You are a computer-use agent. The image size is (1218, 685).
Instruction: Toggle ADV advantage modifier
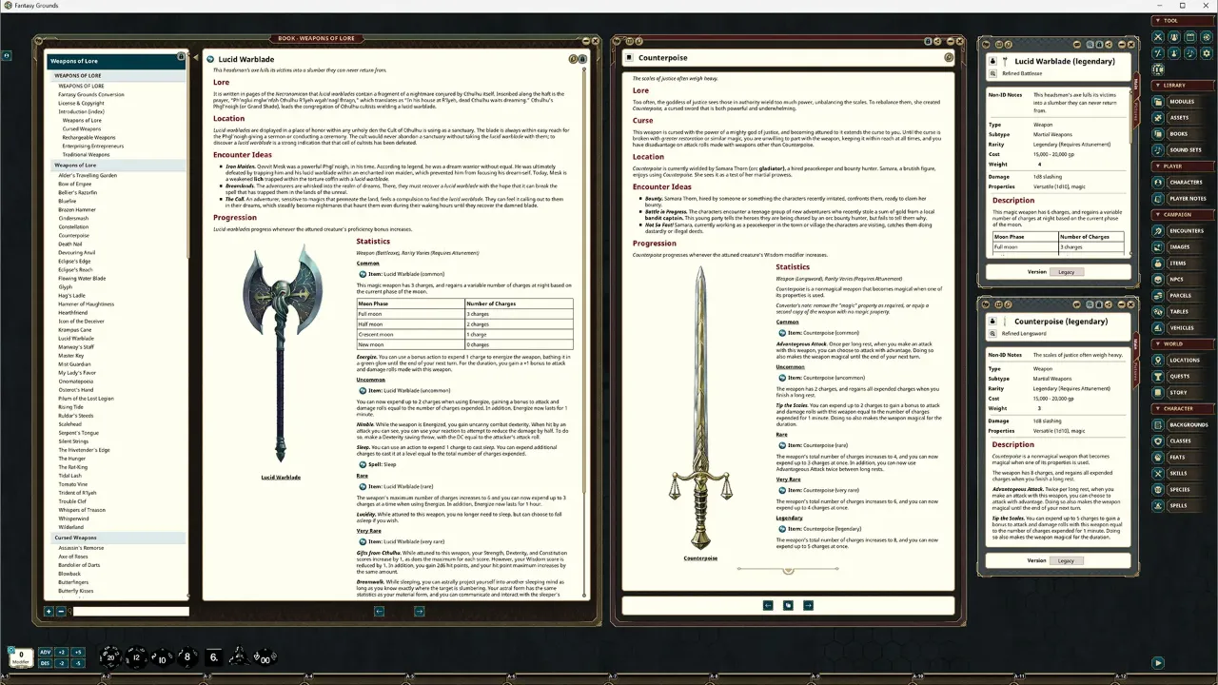coord(46,653)
